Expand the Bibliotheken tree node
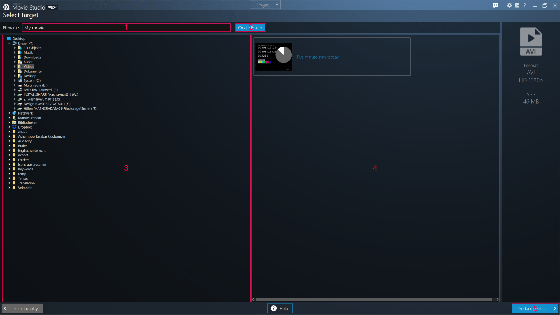 9,122
